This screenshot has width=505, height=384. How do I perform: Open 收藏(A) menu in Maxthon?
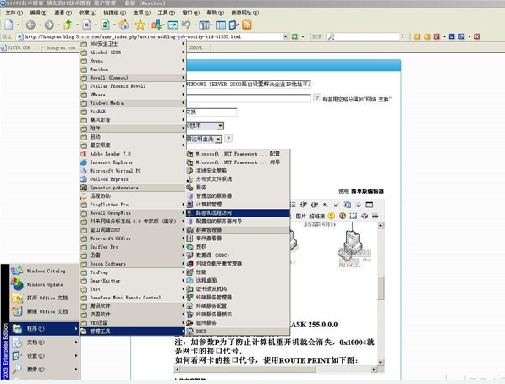[87, 13]
